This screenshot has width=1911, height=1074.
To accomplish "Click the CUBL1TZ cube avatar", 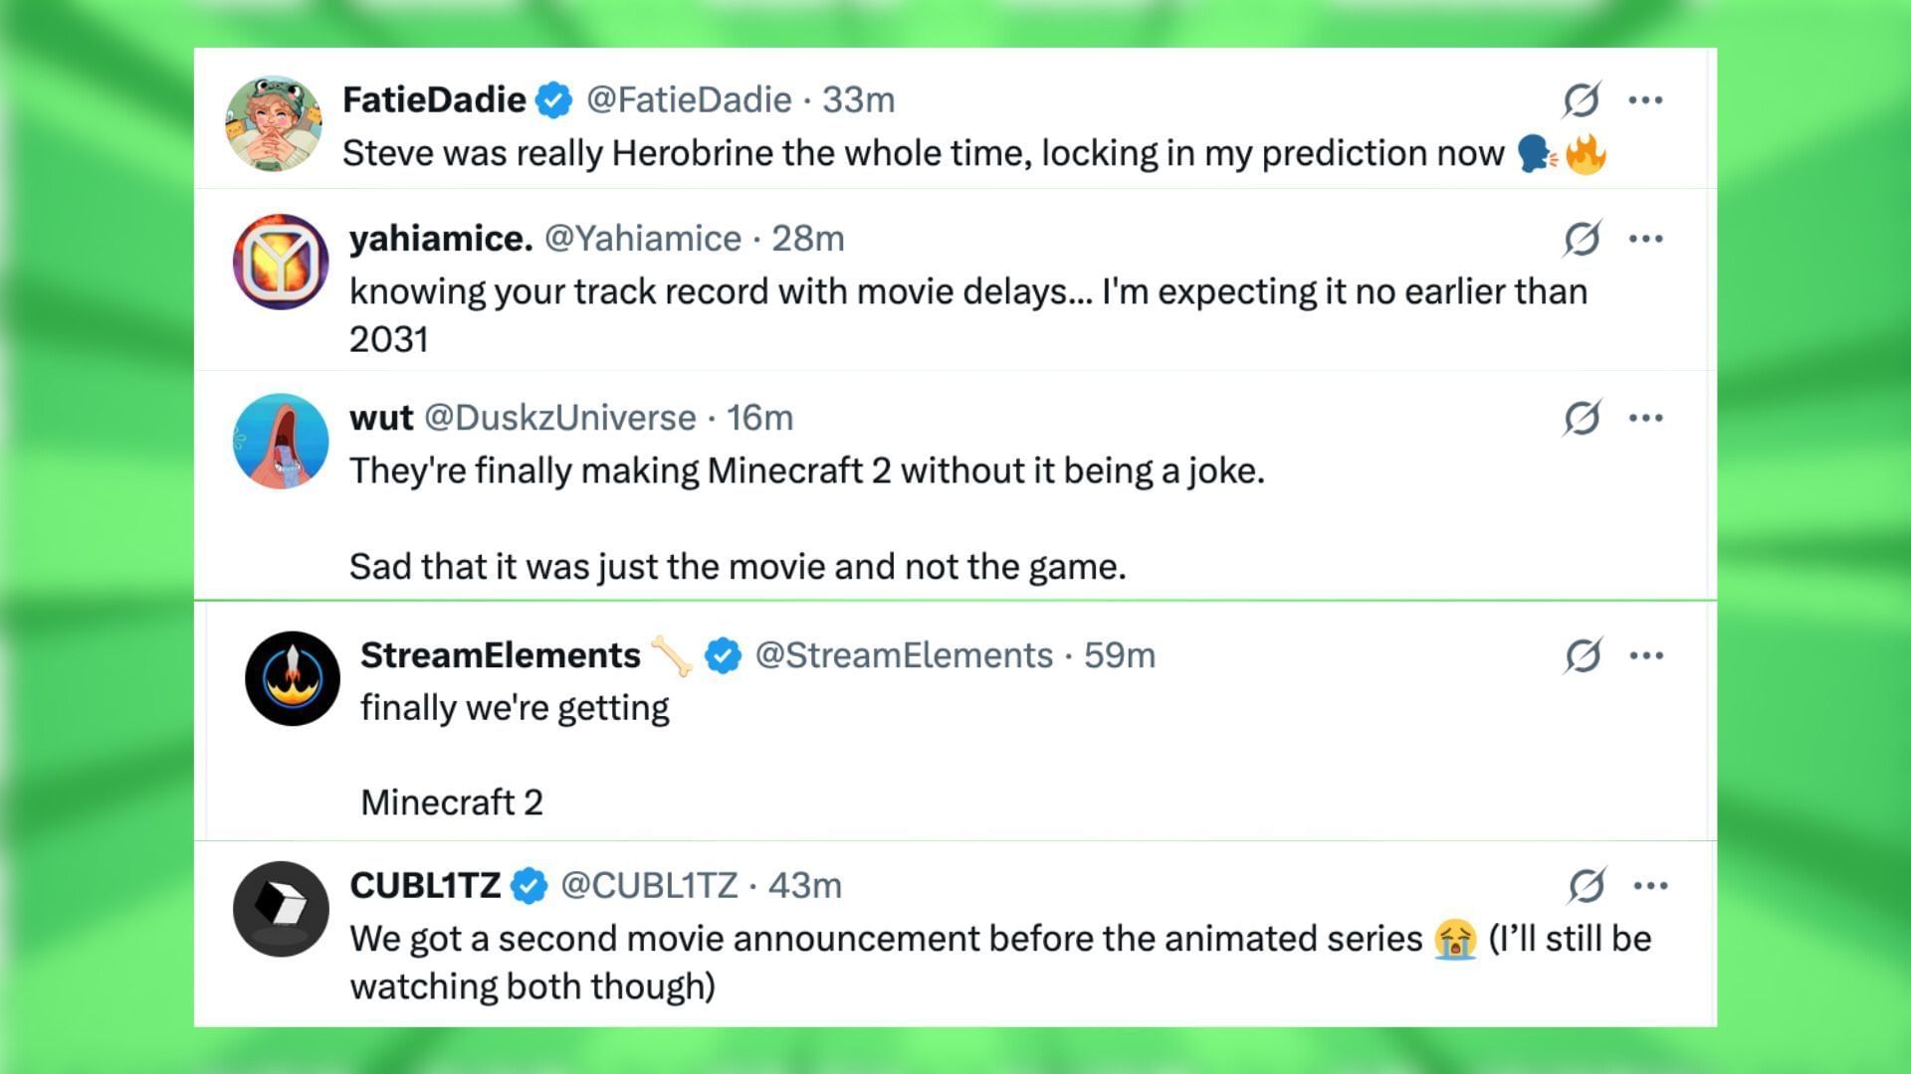I will pyautogui.click(x=281, y=908).
